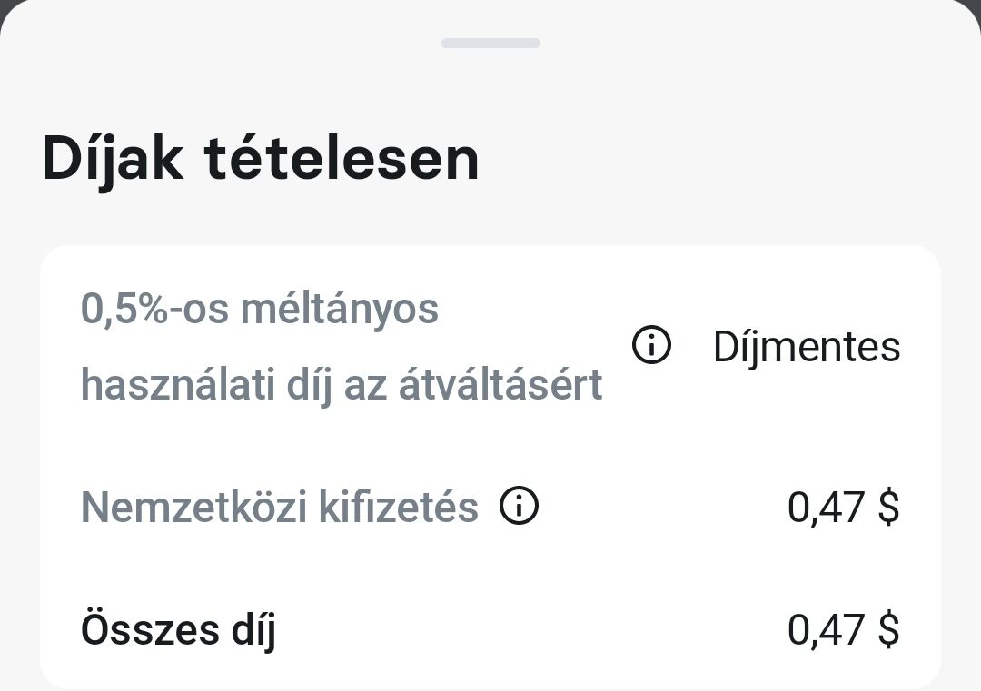Click the total fee 0,47 $ amount
The width and height of the screenshot is (981, 691).
(843, 630)
